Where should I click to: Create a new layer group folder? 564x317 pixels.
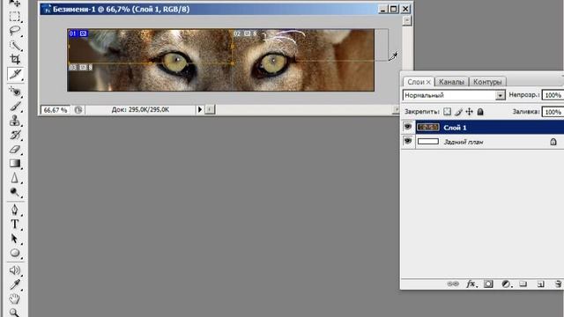pos(523,284)
